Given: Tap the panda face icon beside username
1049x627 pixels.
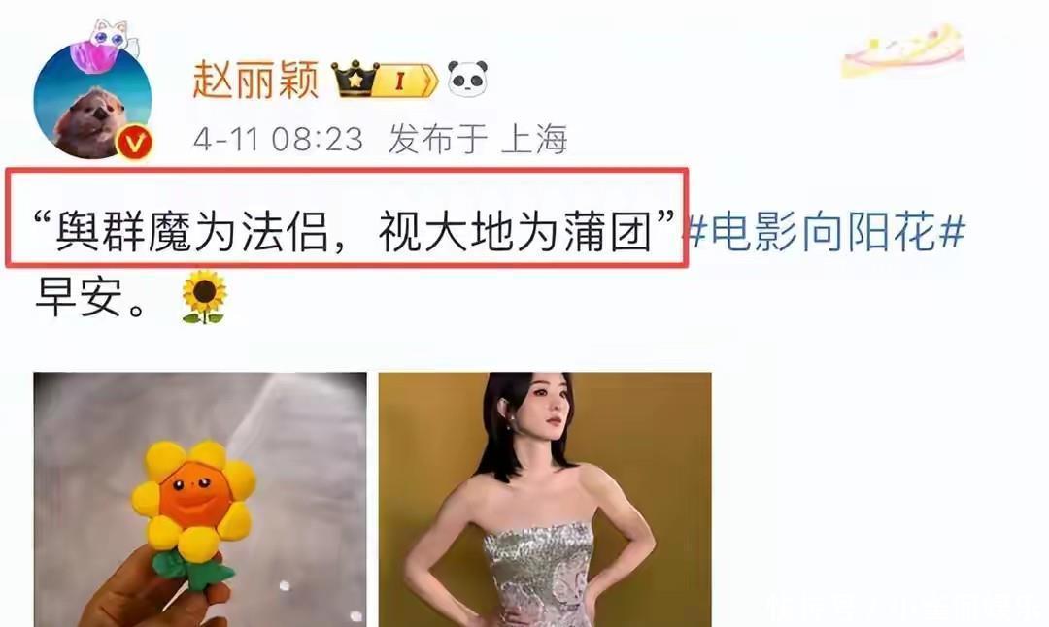Looking at the screenshot, I should pos(467,79).
